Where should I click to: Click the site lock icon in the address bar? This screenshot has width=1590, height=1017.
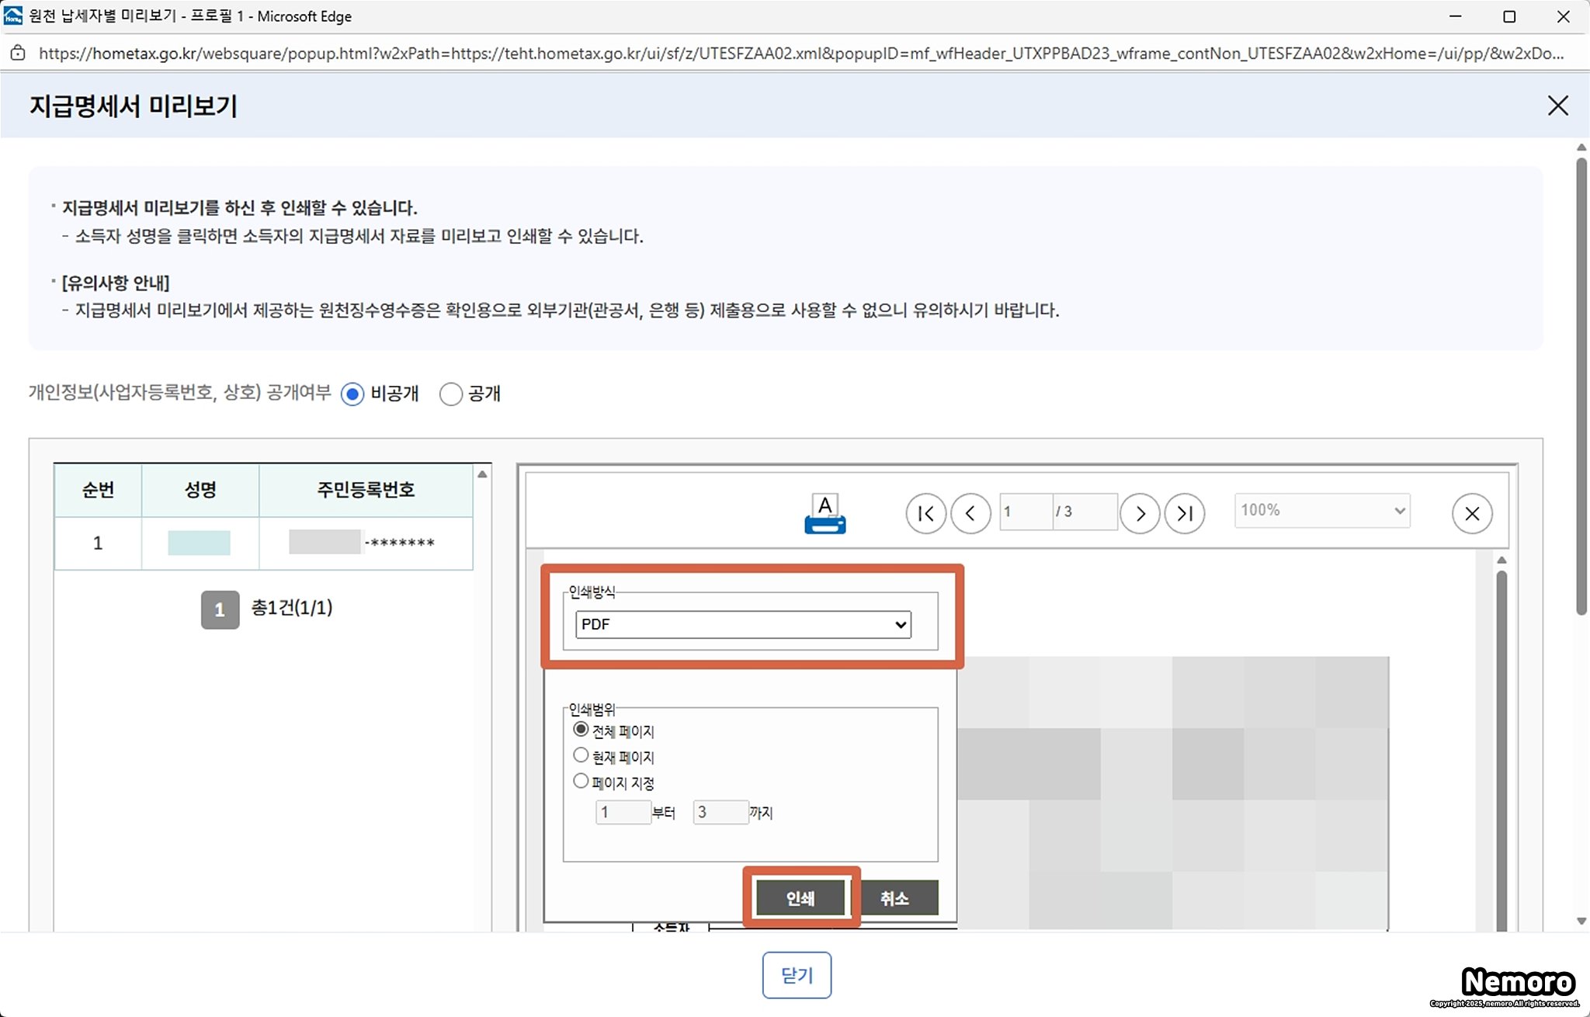[18, 53]
